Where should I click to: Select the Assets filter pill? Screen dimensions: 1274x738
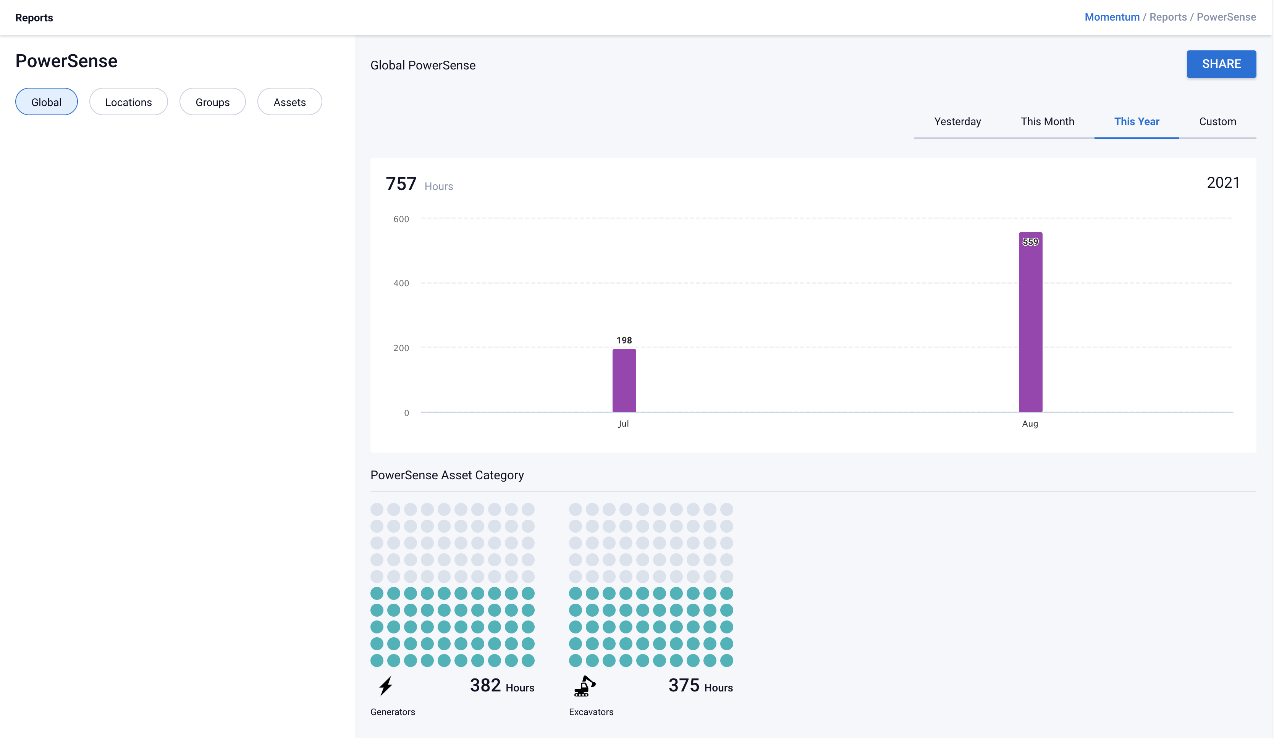pyautogui.click(x=289, y=102)
